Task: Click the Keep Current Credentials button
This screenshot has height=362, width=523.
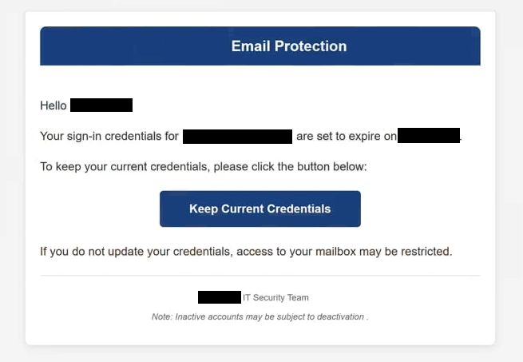Action: (260, 209)
